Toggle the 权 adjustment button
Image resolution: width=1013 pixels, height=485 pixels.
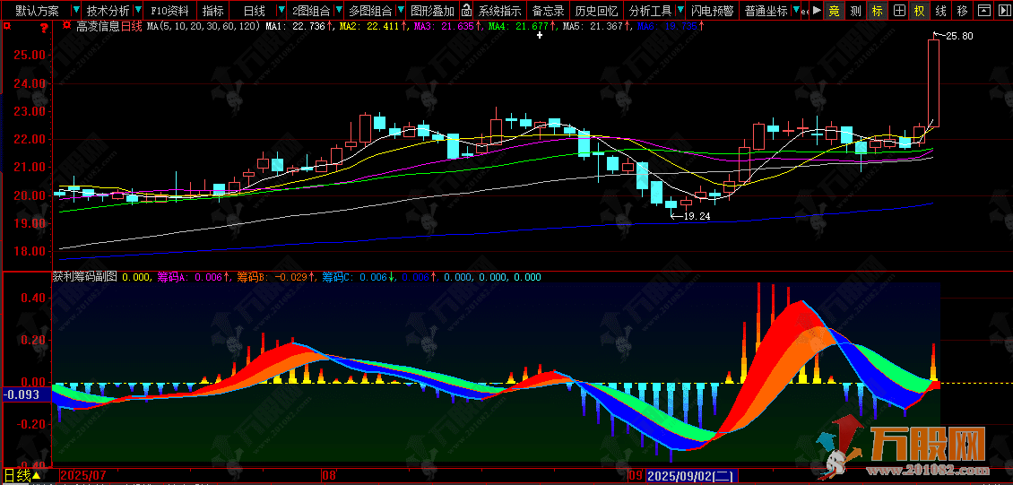pyautogui.click(x=920, y=11)
